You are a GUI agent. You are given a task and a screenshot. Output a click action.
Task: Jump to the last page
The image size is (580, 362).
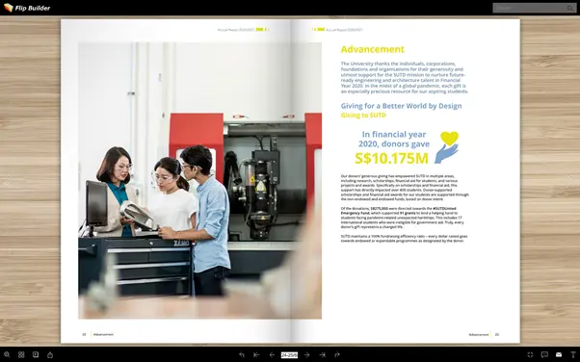(x=322, y=354)
